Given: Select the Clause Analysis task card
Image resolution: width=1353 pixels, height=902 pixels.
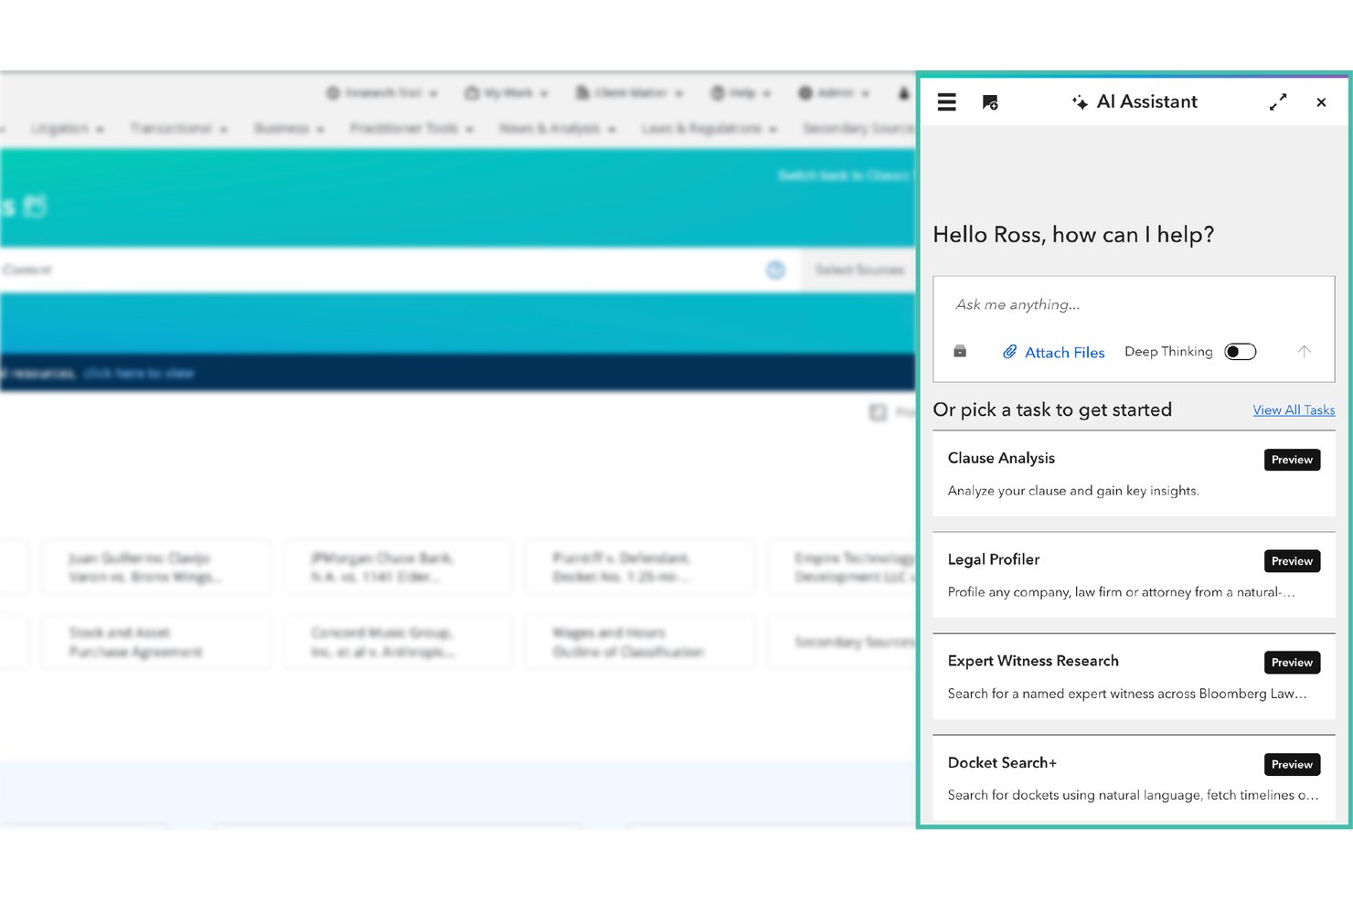Looking at the screenshot, I should tap(1134, 473).
